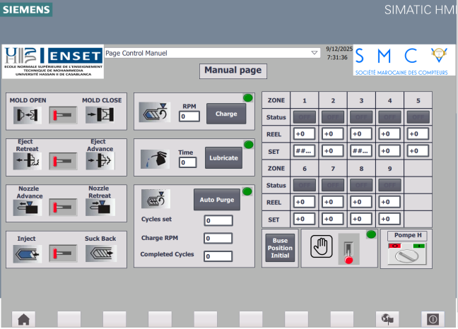
Task: Select the Page Control Manuel combo box
Action: pos(212,53)
